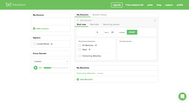Open the London focus sounds dropdown
189x103 pixels.
click(51, 61)
